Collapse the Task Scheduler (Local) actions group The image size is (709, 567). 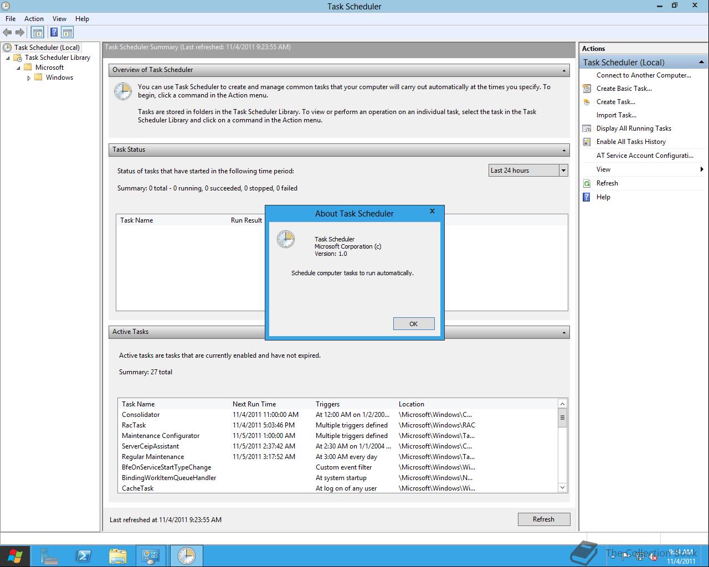[x=701, y=62]
